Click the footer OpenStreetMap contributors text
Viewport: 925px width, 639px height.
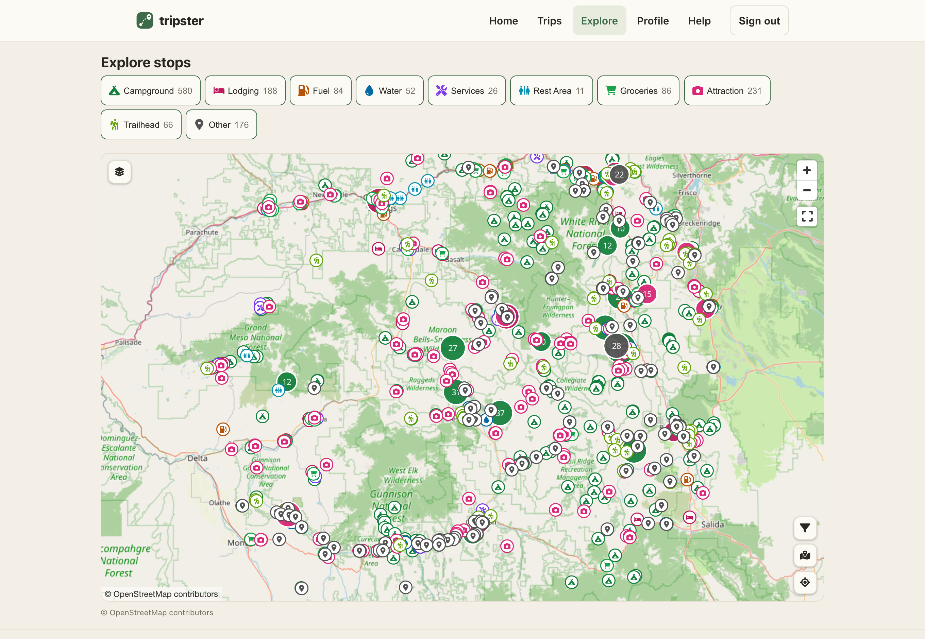pyautogui.click(x=157, y=612)
